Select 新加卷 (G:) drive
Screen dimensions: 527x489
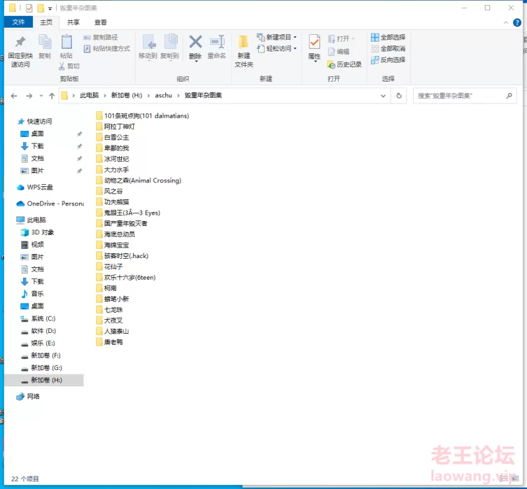(42, 368)
